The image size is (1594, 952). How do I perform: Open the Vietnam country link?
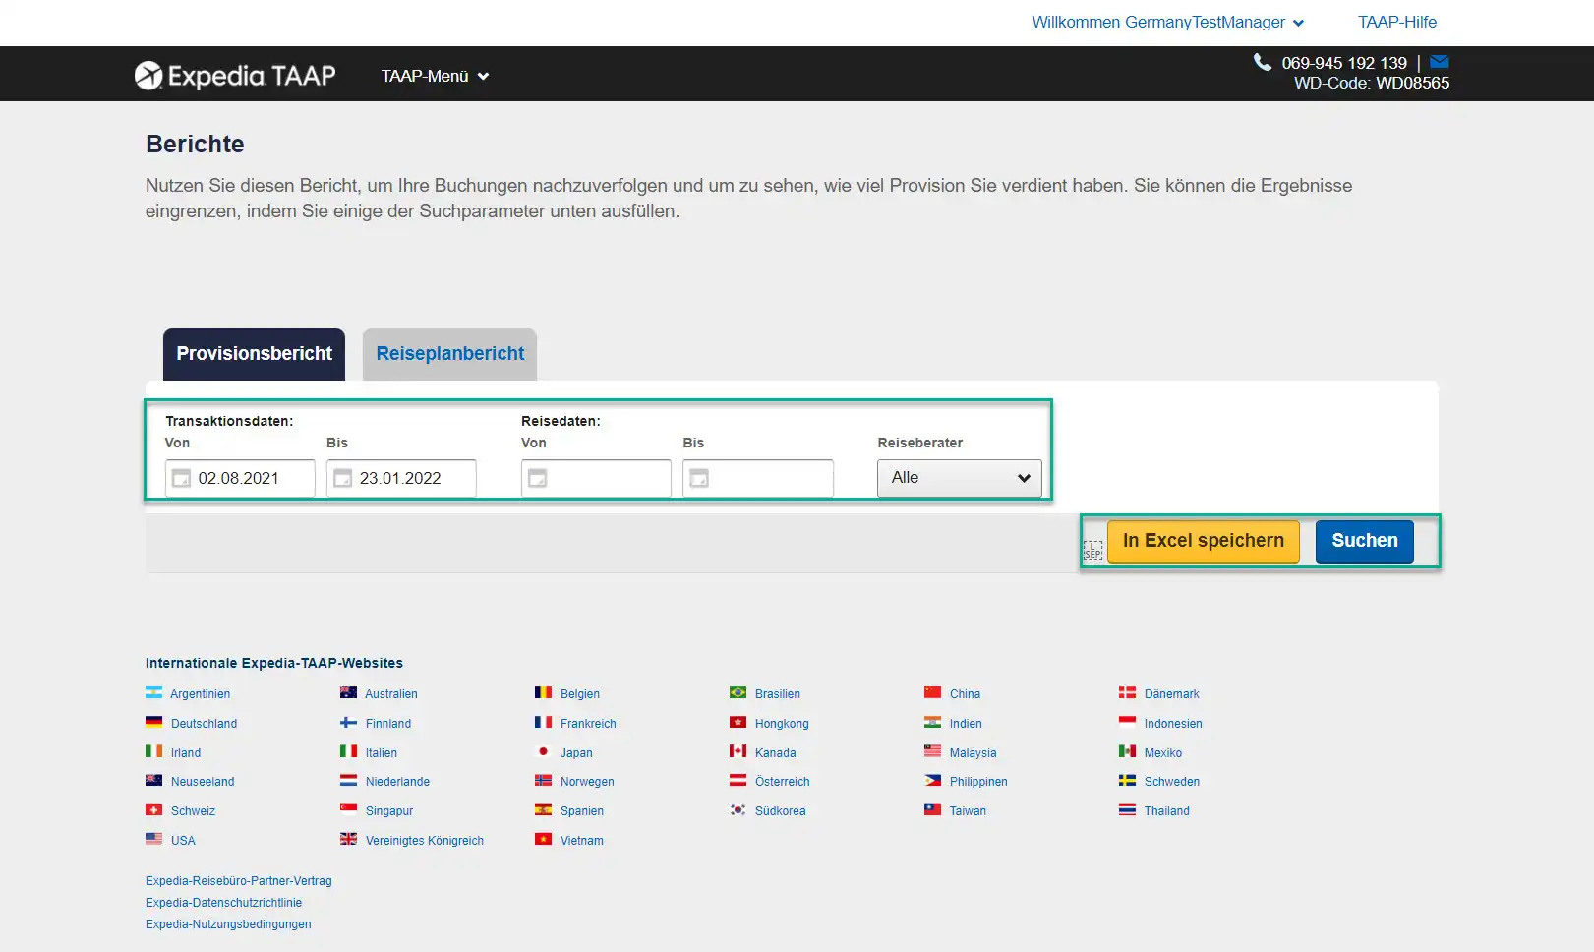[582, 841]
